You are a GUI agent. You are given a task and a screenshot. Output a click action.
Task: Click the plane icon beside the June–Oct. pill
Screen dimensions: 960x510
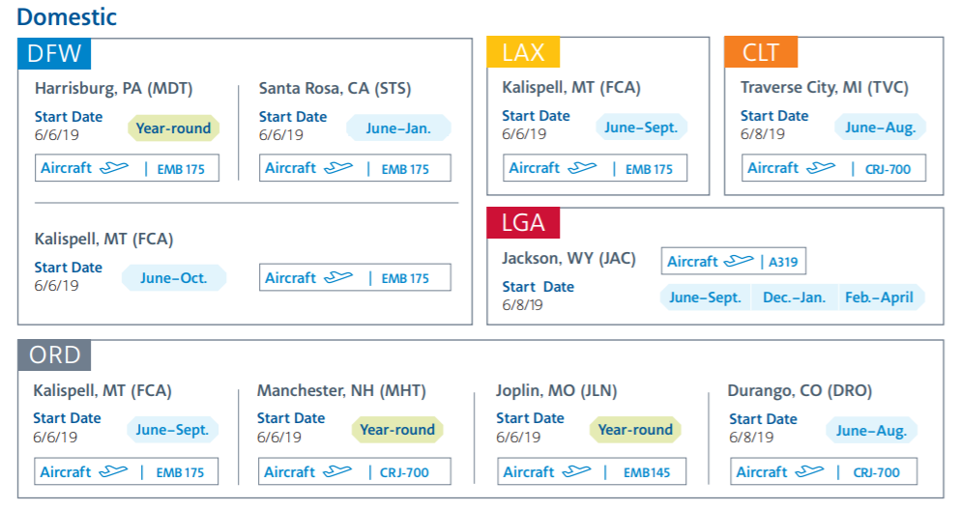[x=338, y=277]
